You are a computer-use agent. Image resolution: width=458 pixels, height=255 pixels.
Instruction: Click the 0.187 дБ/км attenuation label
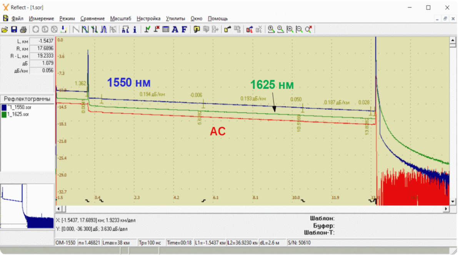coord(337,103)
